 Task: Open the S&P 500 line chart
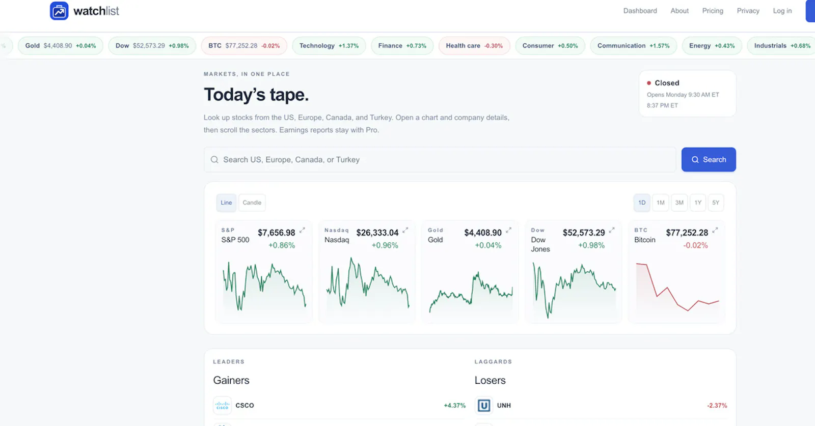click(264, 287)
